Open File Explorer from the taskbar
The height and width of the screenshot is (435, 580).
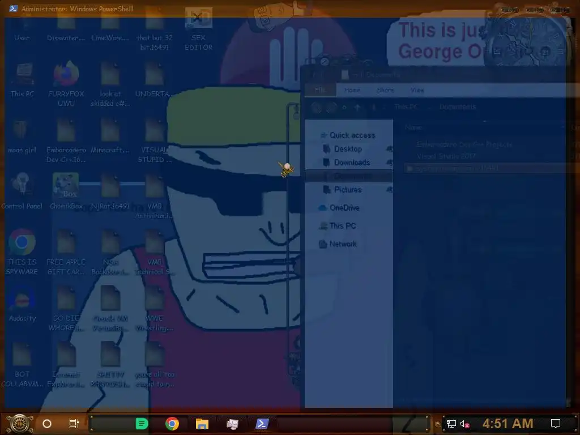[x=202, y=424]
